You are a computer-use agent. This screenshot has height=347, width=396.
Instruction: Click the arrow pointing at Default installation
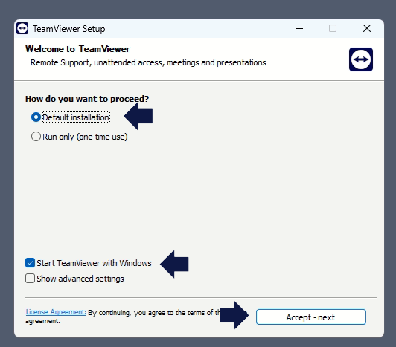click(138, 116)
